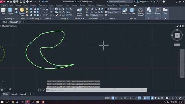Click the philjophil45 account name
Viewport: 185px width, 104px height.
tap(144, 1)
